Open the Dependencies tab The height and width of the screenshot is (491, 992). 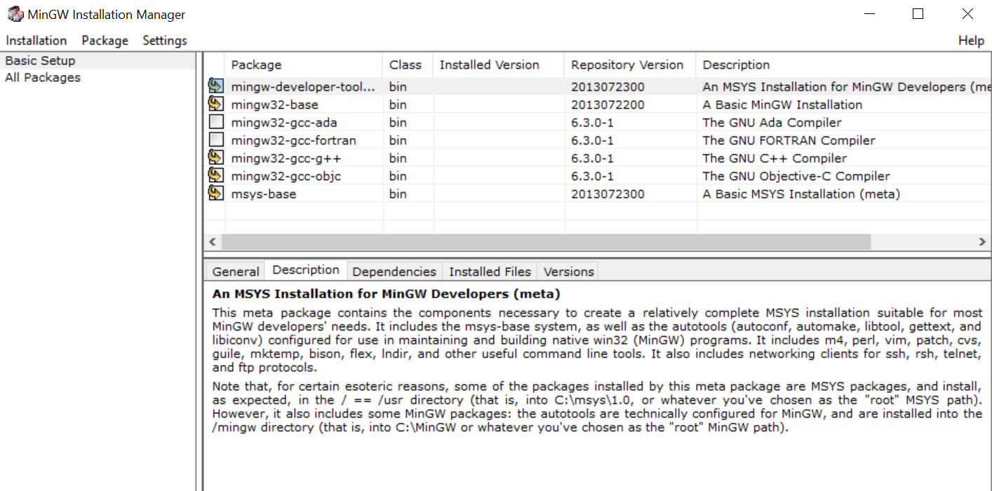pyautogui.click(x=394, y=272)
